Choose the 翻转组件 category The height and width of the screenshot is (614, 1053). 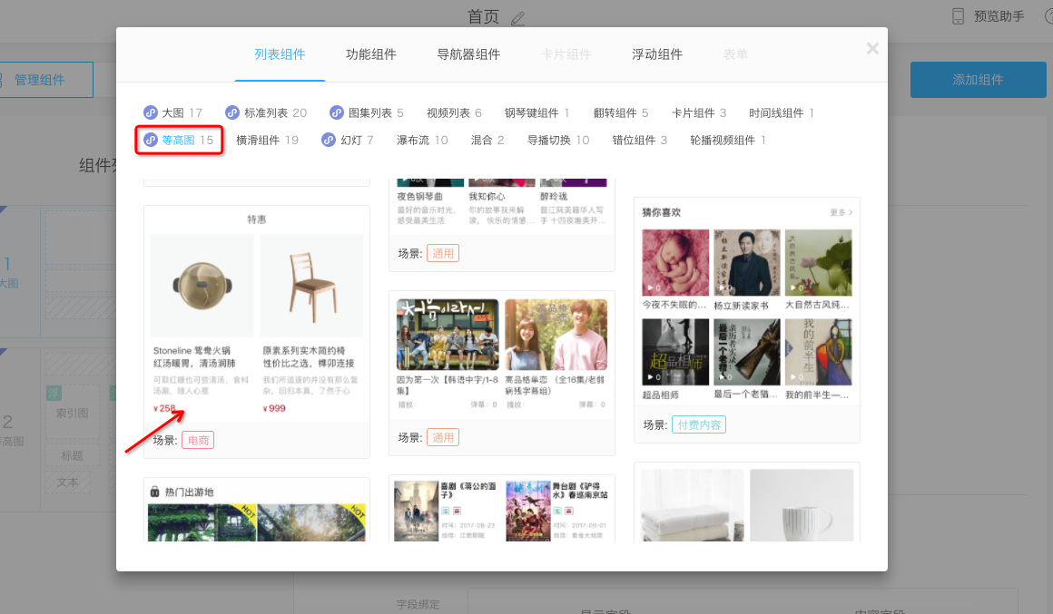point(621,112)
